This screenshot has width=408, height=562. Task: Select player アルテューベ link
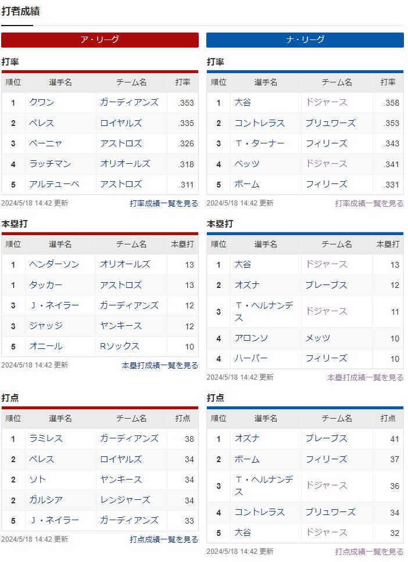point(54,184)
